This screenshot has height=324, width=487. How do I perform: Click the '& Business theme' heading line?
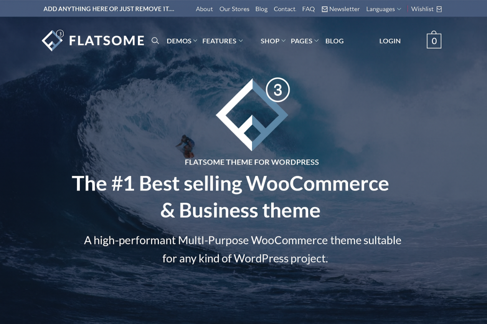[x=240, y=210]
